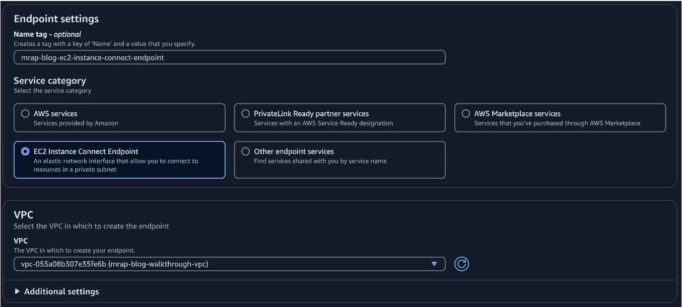Choose PrivateLink Ready partner services category
The image size is (682, 307).
pos(245,113)
